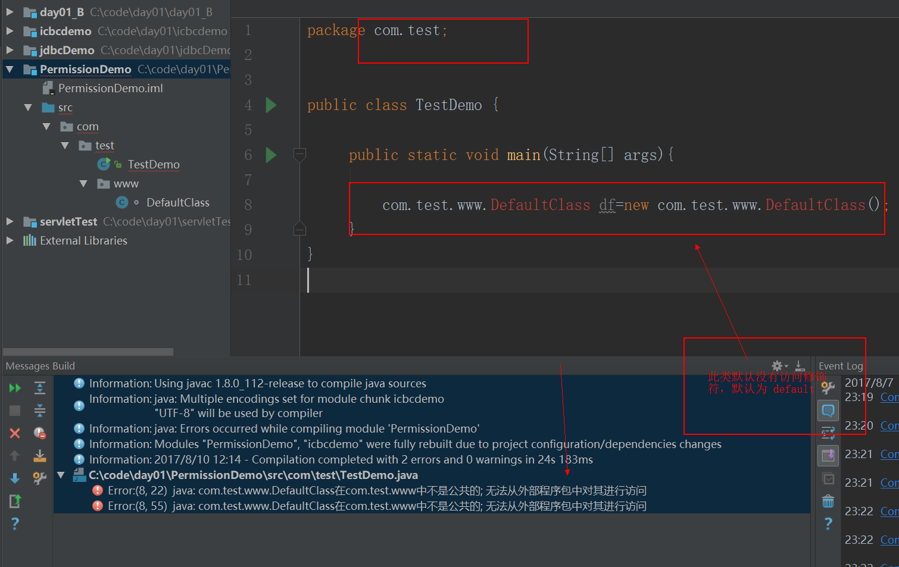
Task: Run main method from line 6 gutter
Action: (x=271, y=155)
